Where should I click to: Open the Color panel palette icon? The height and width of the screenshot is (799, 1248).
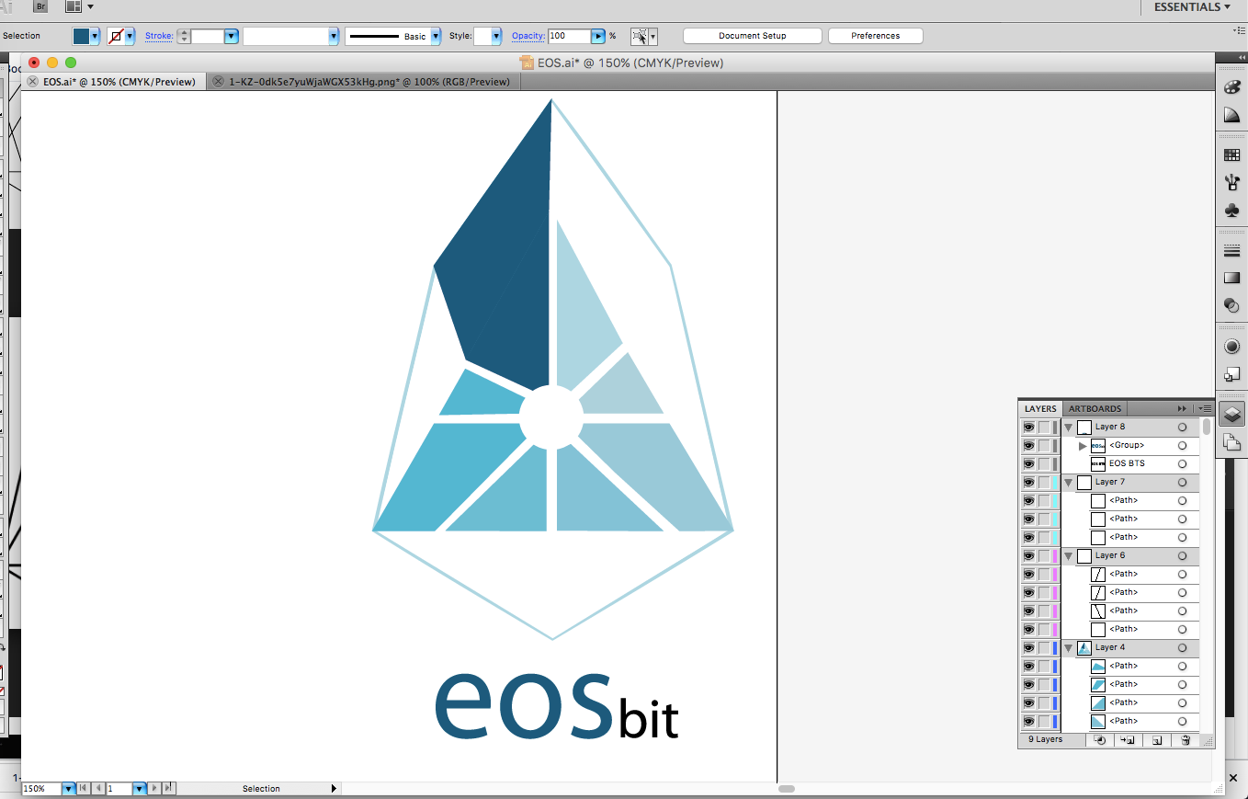point(1232,86)
